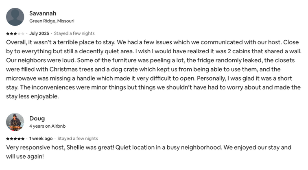Click 'will use again!' in Doug's review
This screenshot has width=308, height=170.
[x=25, y=156]
